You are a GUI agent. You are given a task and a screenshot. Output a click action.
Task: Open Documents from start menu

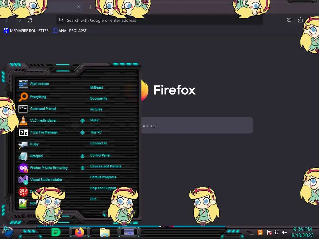click(98, 98)
